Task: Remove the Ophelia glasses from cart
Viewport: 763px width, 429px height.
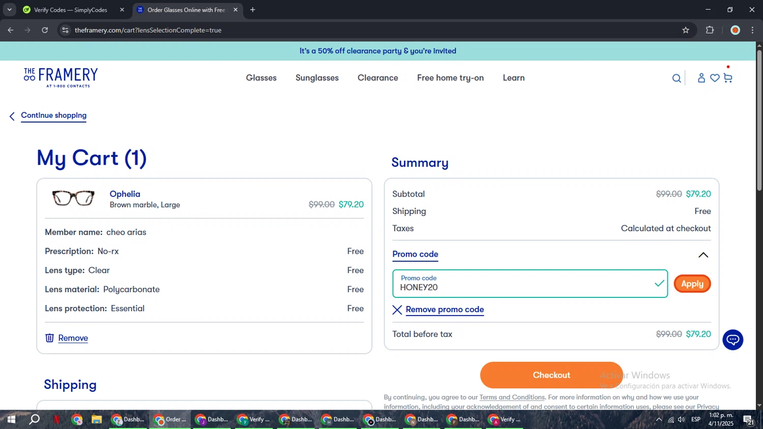Action: pyautogui.click(x=73, y=338)
